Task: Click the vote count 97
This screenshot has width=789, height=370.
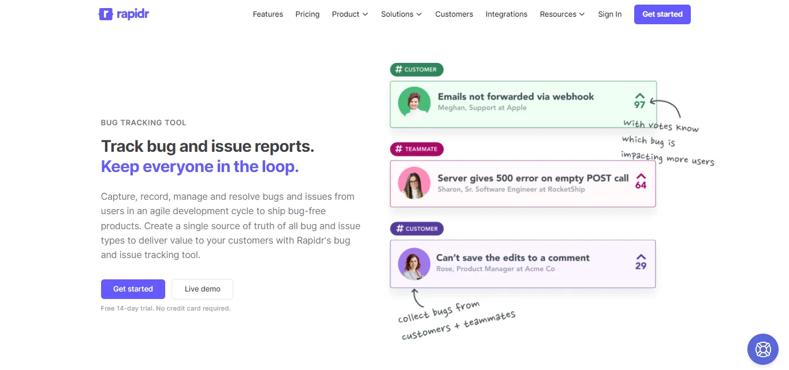Action: [x=639, y=104]
